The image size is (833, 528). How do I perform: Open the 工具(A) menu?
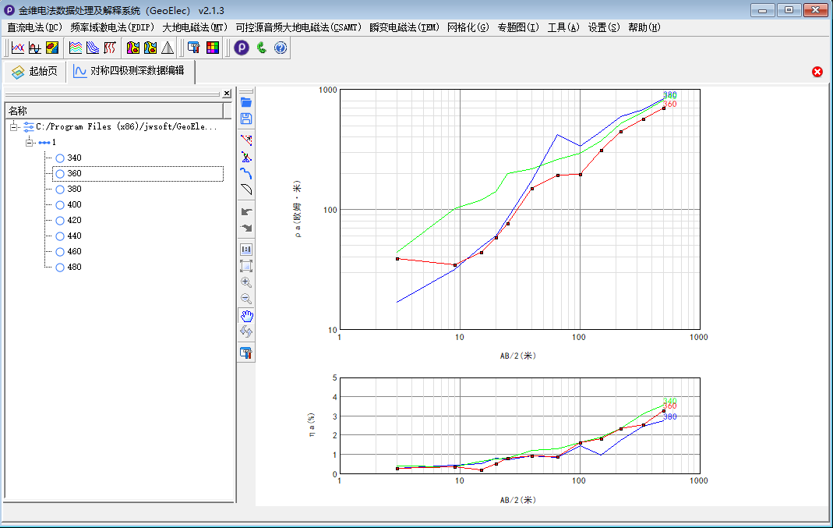click(x=563, y=27)
